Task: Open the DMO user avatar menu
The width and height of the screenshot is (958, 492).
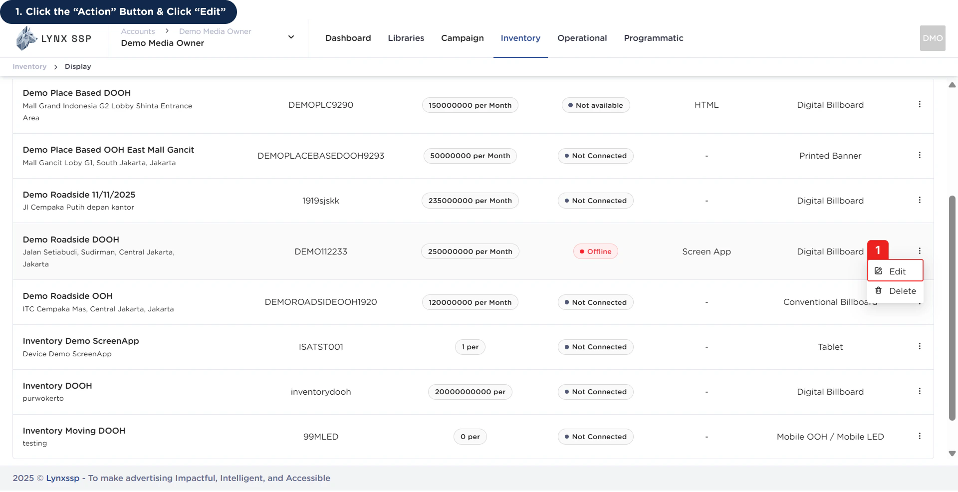Action: point(933,38)
